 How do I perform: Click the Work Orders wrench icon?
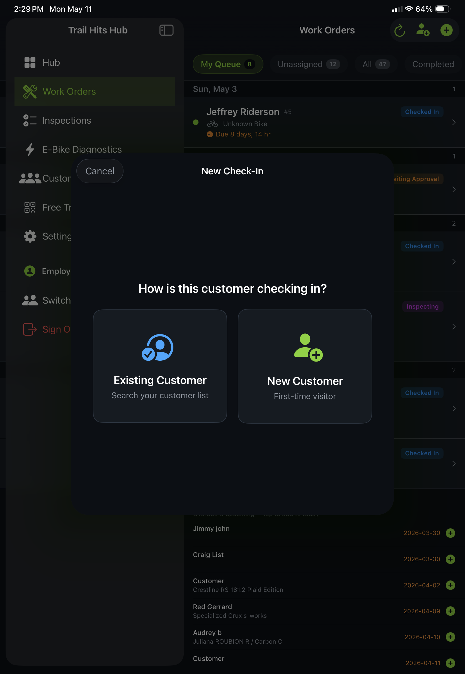[30, 91]
